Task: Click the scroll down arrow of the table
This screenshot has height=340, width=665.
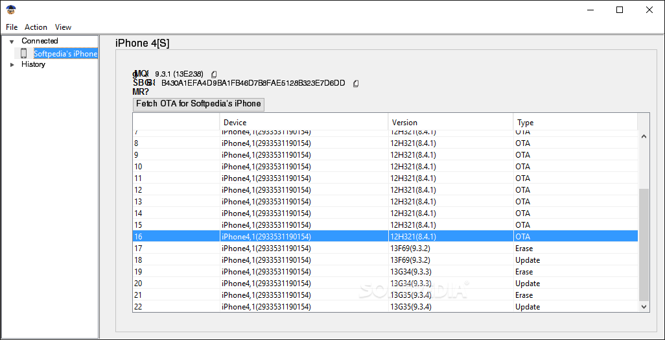Action: [644, 306]
